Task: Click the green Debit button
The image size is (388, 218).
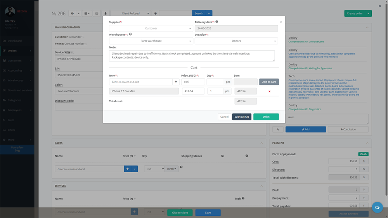Action: coord(266,117)
